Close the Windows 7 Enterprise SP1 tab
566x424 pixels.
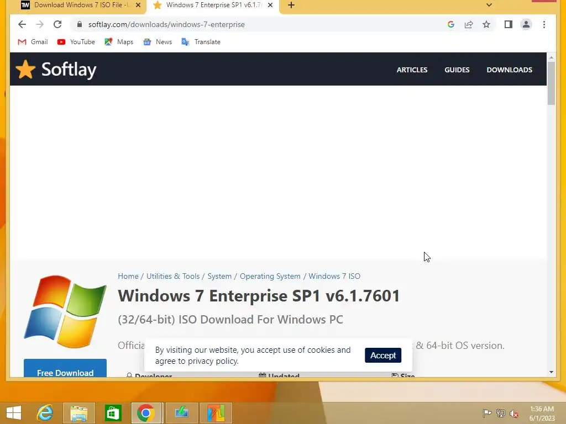(270, 5)
